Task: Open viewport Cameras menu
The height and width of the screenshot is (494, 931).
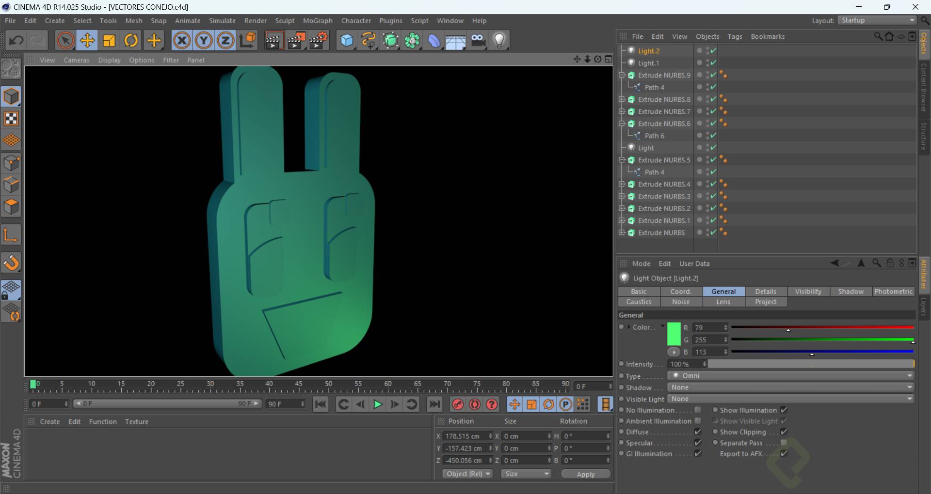Action: pyautogui.click(x=77, y=60)
